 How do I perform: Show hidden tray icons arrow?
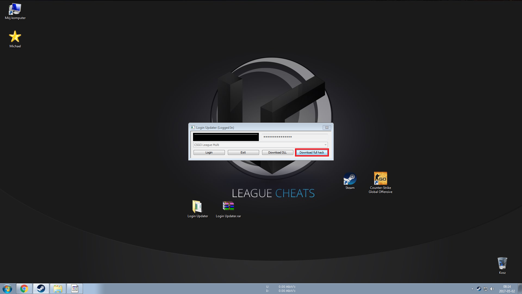(x=472, y=289)
